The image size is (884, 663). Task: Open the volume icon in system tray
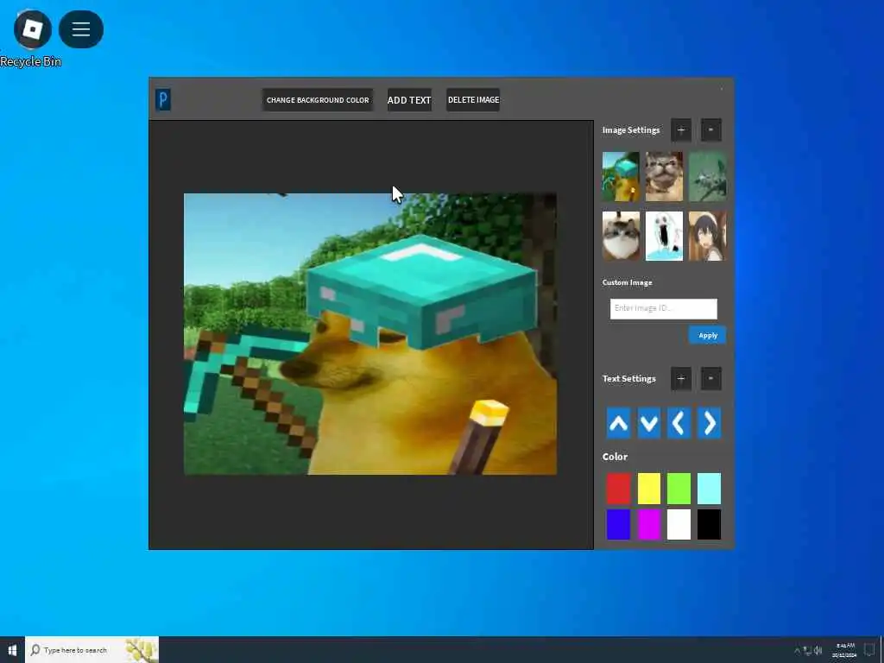coord(818,651)
